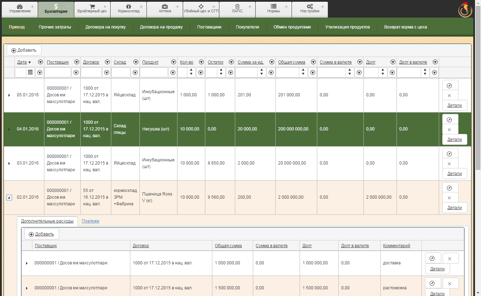This screenshot has width=481, height=296.
Task: Open filter operator dropdown next to Дата filter field
Action: tap(40, 72)
